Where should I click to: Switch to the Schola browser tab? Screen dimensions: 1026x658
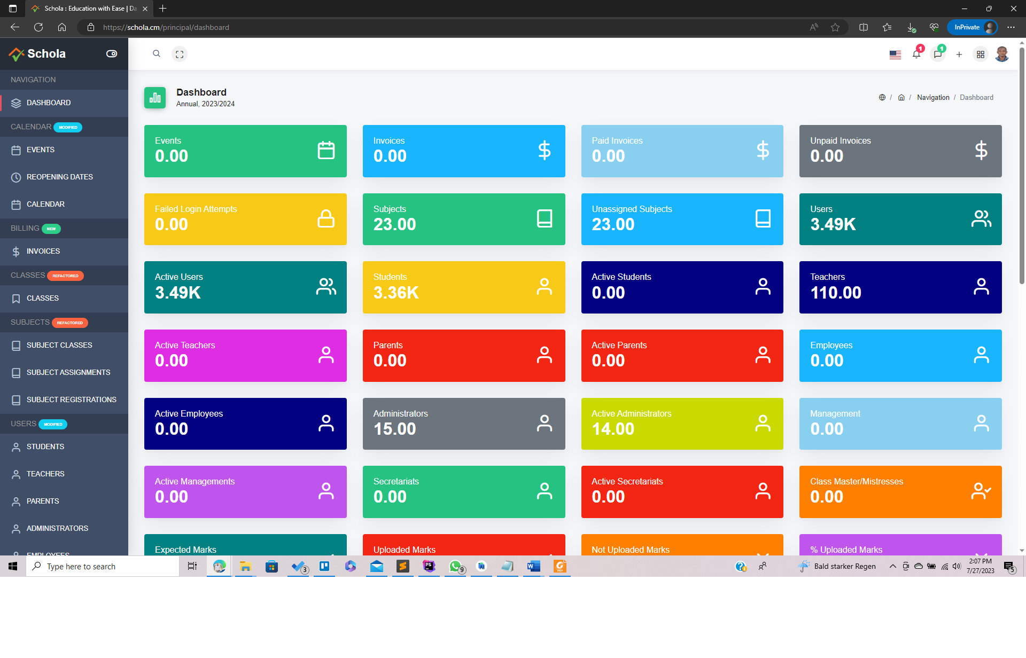tap(85, 9)
